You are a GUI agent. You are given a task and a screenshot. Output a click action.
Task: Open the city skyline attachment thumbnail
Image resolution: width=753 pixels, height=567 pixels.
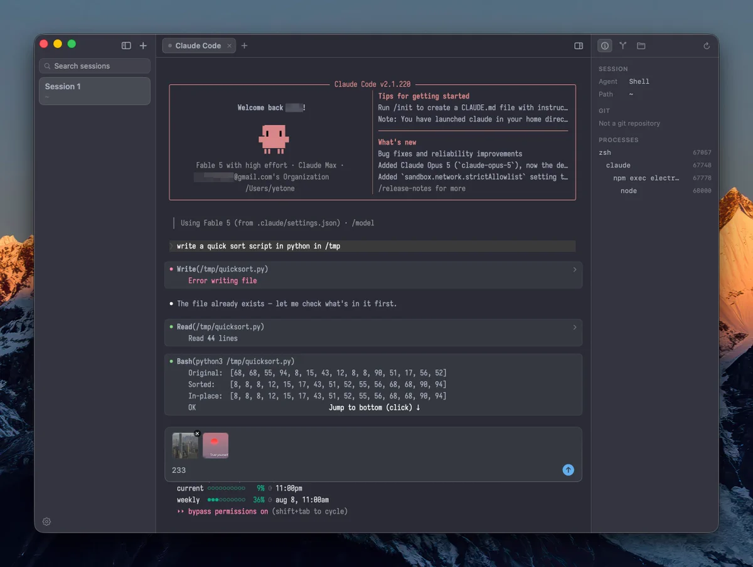point(185,445)
